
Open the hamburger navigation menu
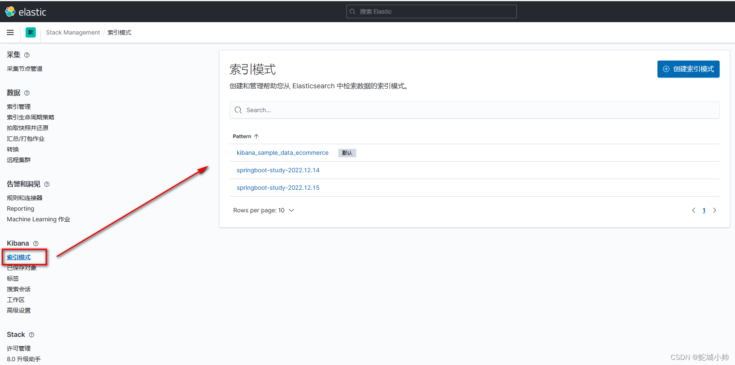[x=10, y=32]
